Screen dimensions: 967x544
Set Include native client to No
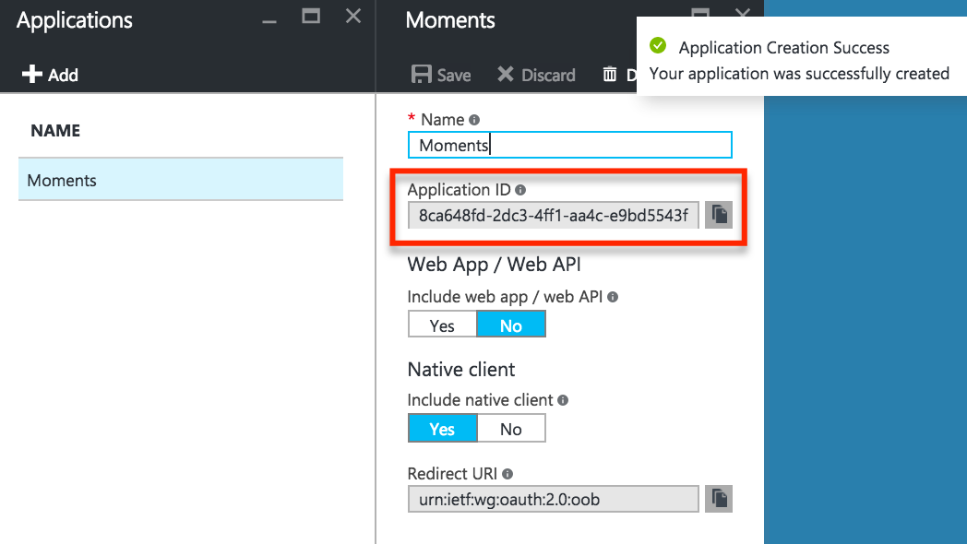[511, 428]
